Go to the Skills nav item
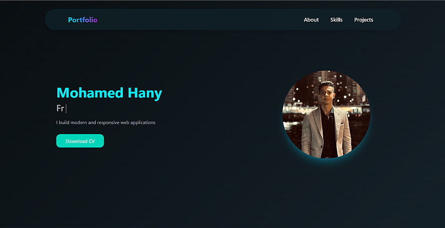Viewport: 445px width, 228px height. [x=336, y=20]
